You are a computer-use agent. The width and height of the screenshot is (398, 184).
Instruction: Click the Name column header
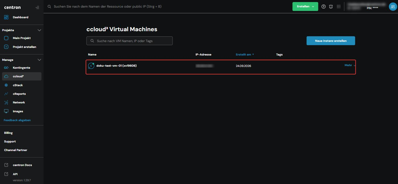(92, 54)
